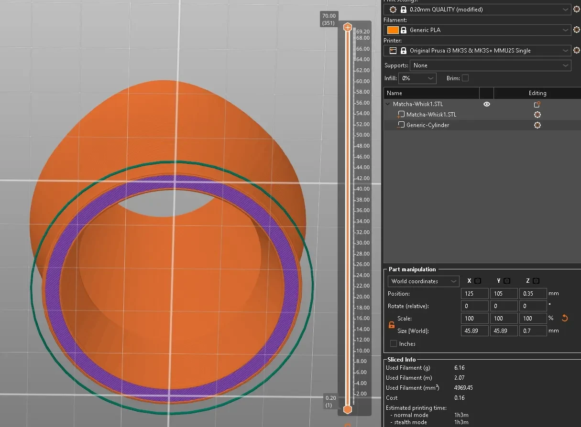Open the World coordinates dropdown
The width and height of the screenshot is (581, 427).
424,281
